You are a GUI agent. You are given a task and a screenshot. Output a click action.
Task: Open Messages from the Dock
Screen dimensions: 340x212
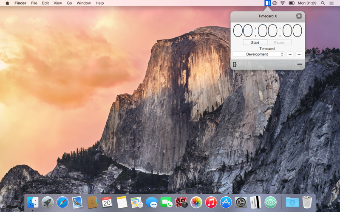(152, 203)
